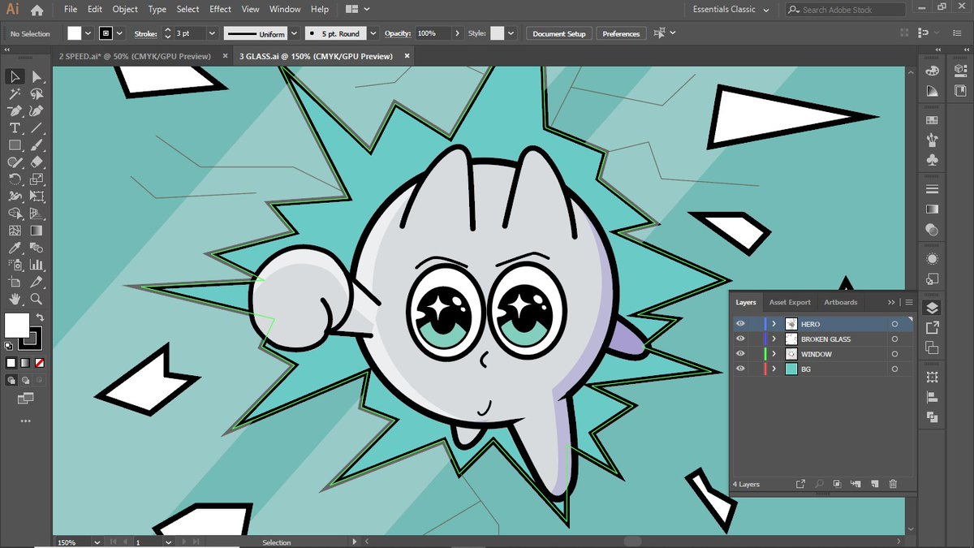Select the Direct Selection tool

click(x=36, y=77)
